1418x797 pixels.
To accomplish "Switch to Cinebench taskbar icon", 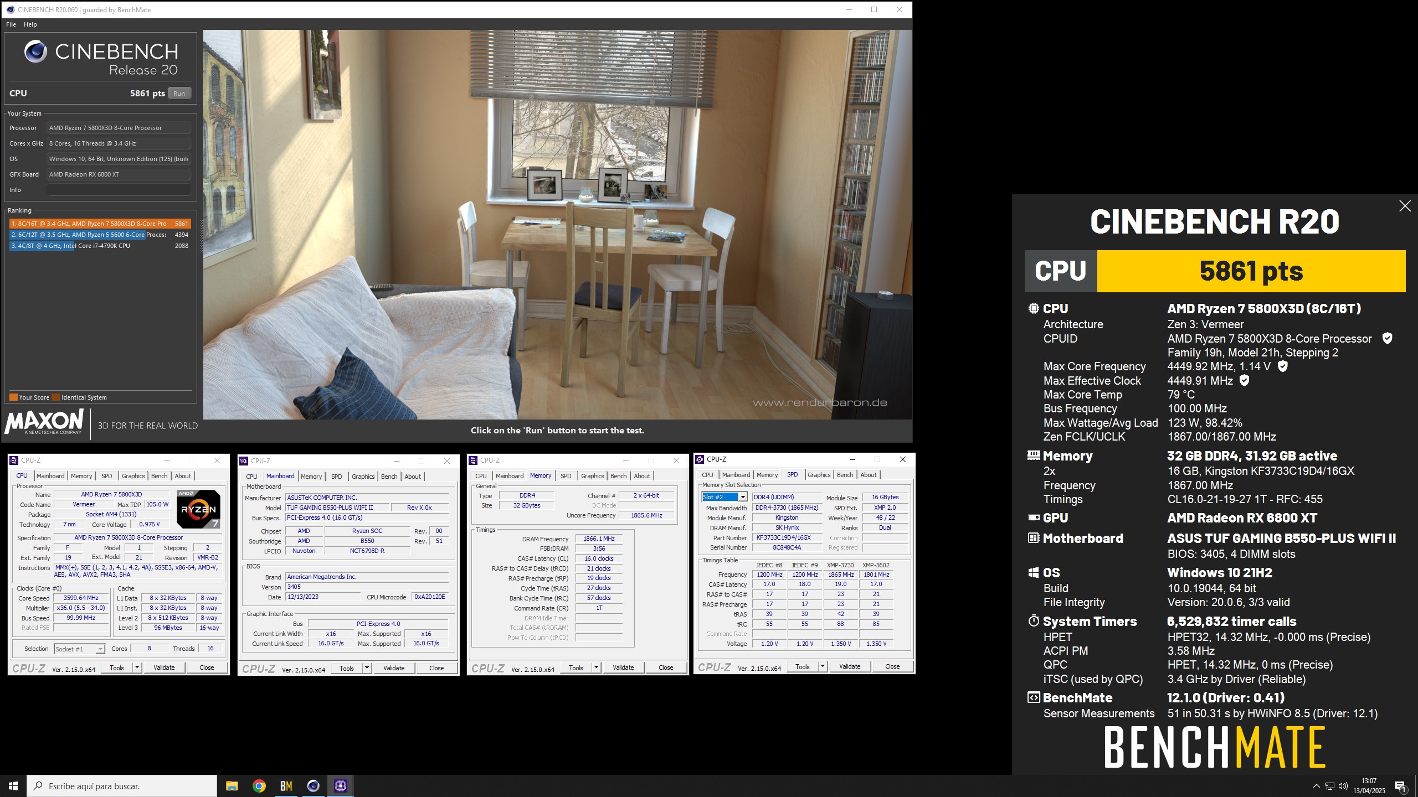I will coord(313,785).
